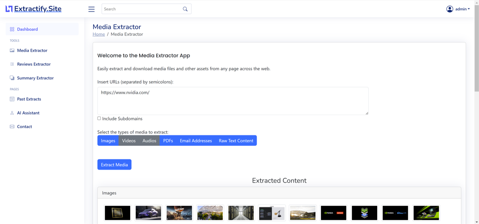
Task: Enable the Include Subdomains checkbox
Action: point(99,118)
